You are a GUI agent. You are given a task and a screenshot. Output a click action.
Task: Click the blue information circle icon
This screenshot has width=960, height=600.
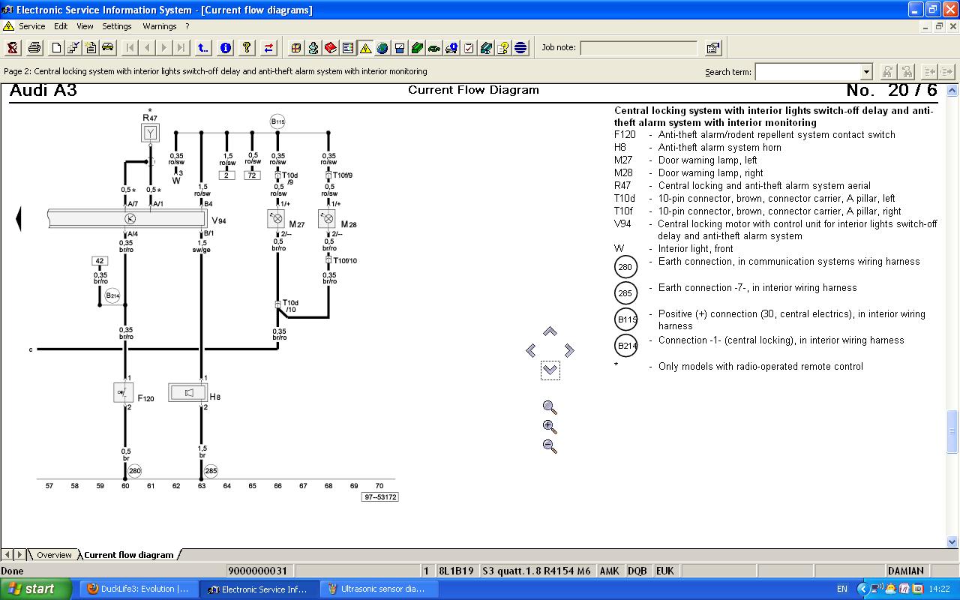[225, 48]
